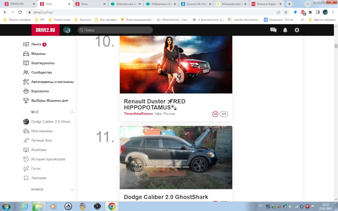Go back with browser back arrow
The image size is (338, 211).
pos(5,12)
